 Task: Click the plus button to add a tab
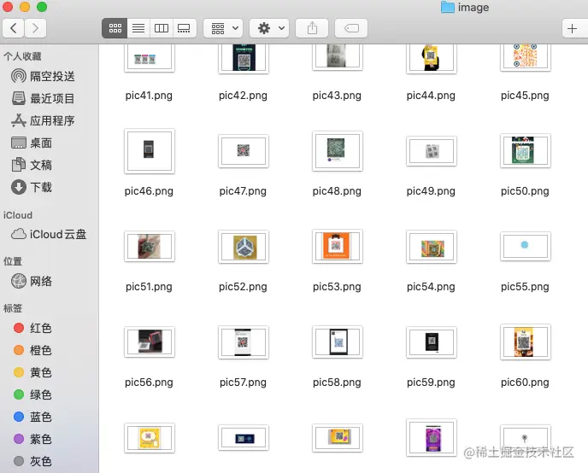point(572,28)
